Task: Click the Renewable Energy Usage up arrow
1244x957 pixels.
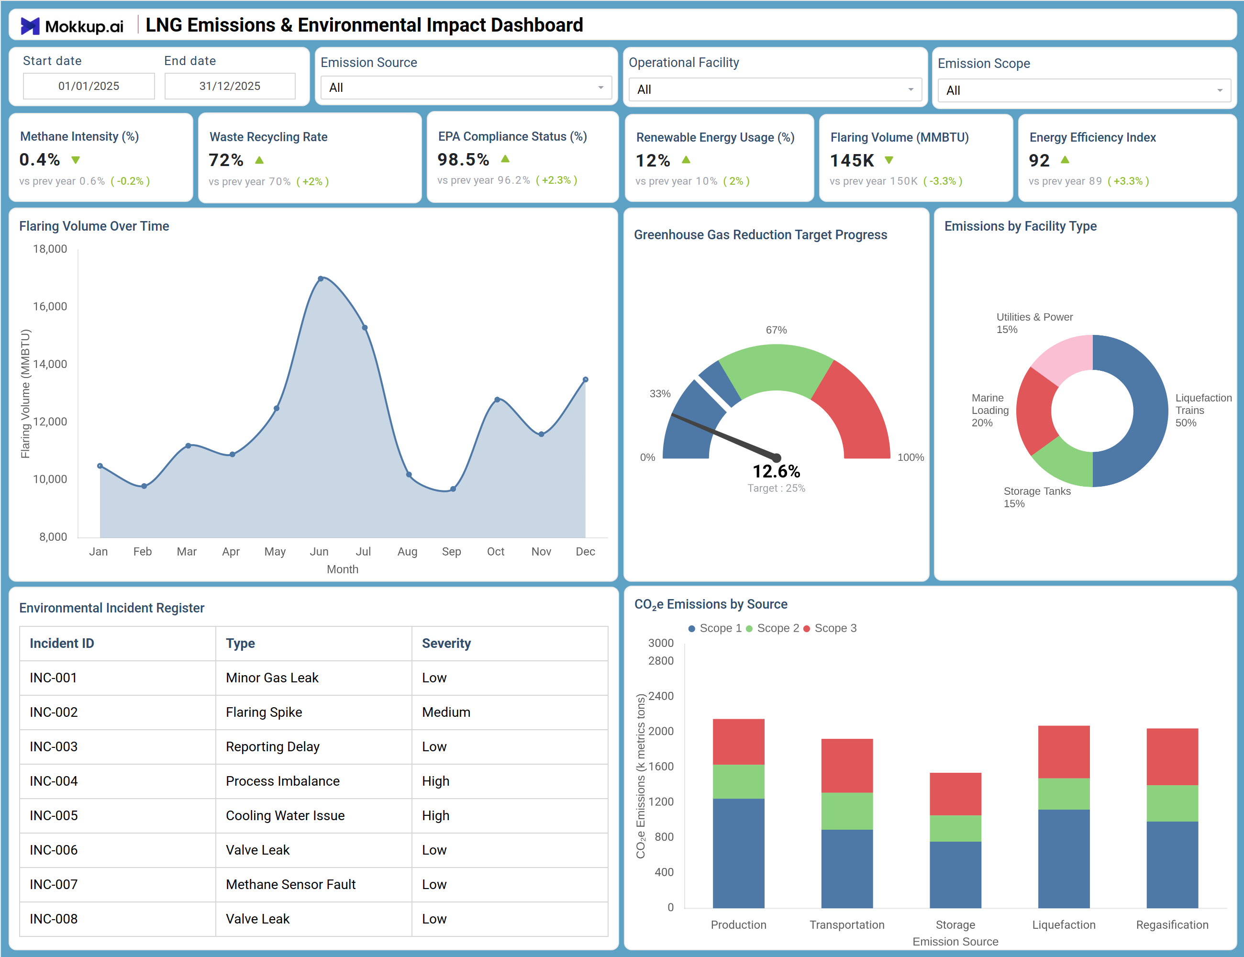Action: pyautogui.click(x=686, y=160)
